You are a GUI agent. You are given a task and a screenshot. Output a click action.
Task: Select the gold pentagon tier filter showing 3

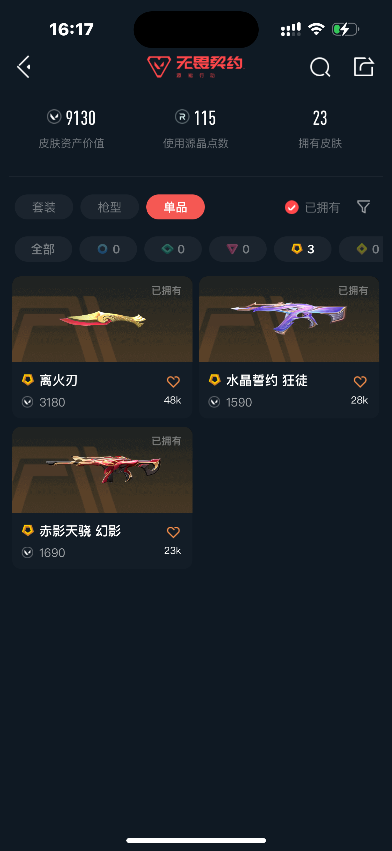(303, 249)
